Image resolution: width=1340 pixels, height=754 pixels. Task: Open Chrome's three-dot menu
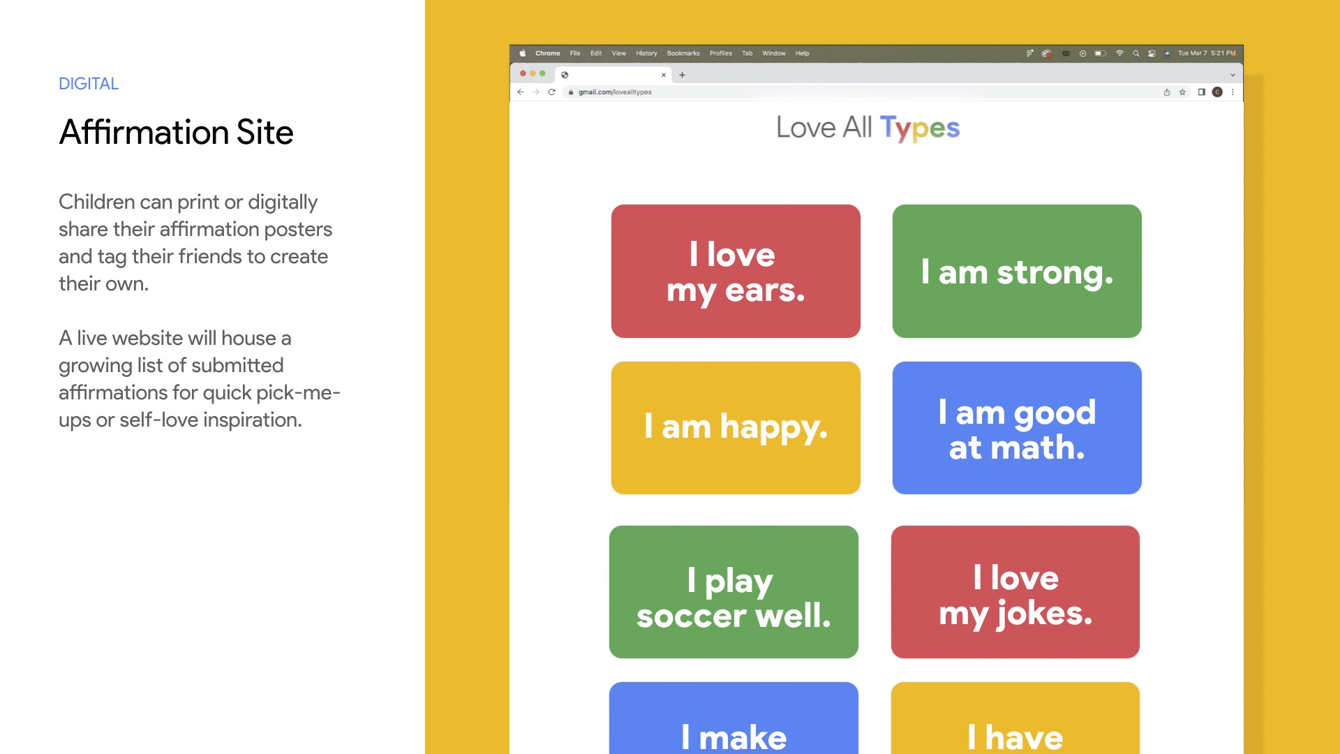pos(1233,92)
